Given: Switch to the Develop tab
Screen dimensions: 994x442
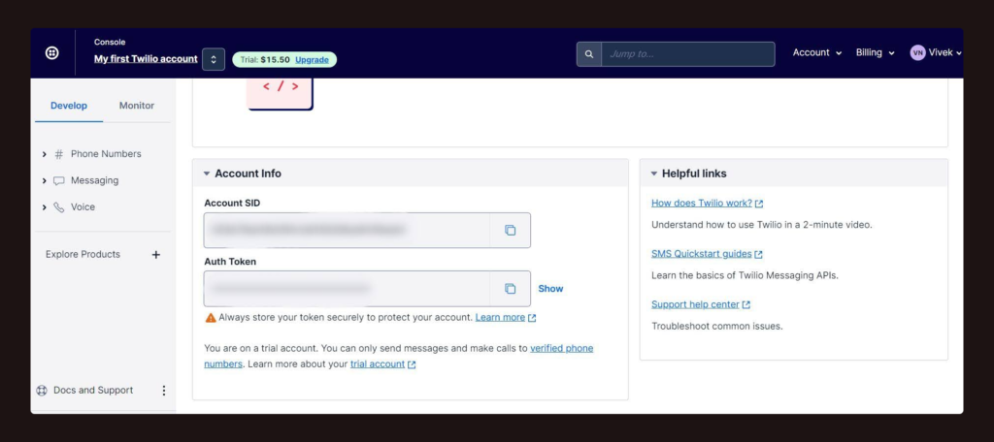Looking at the screenshot, I should pyautogui.click(x=69, y=106).
